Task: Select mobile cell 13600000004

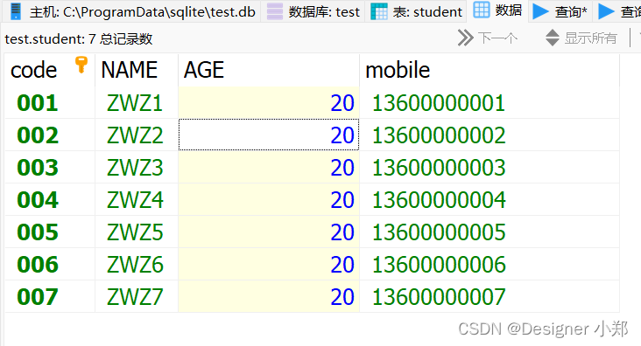Action: tap(490, 199)
